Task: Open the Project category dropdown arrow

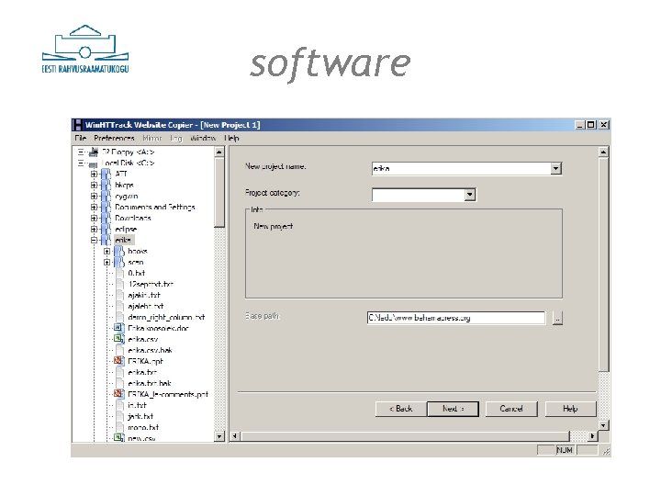Action: coord(470,195)
